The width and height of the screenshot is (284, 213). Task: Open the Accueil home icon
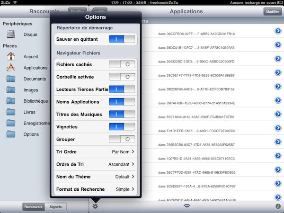(11, 56)
